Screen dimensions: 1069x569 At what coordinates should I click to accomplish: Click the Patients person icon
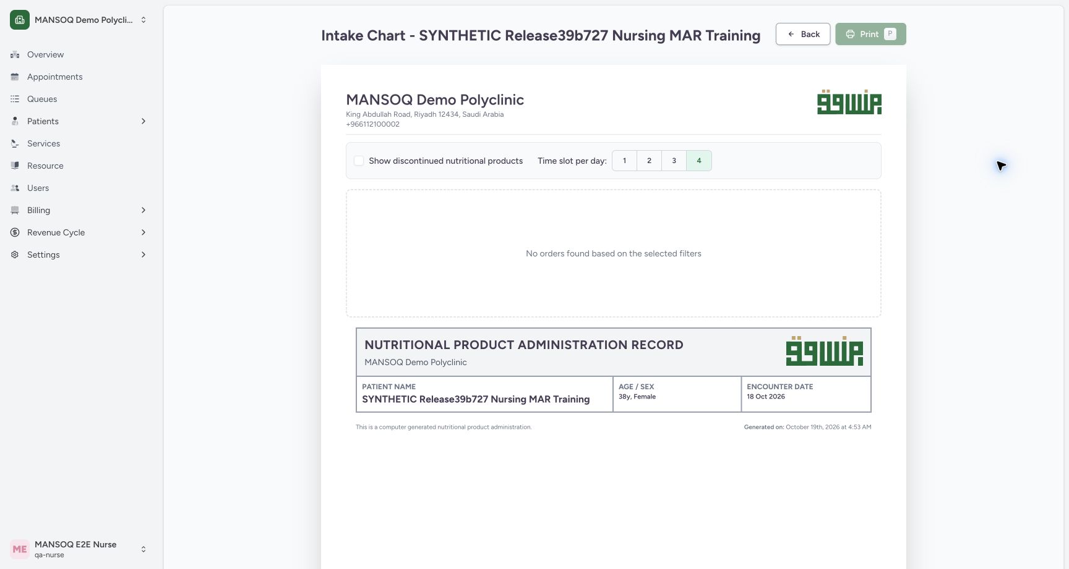[x=15, y=121]
